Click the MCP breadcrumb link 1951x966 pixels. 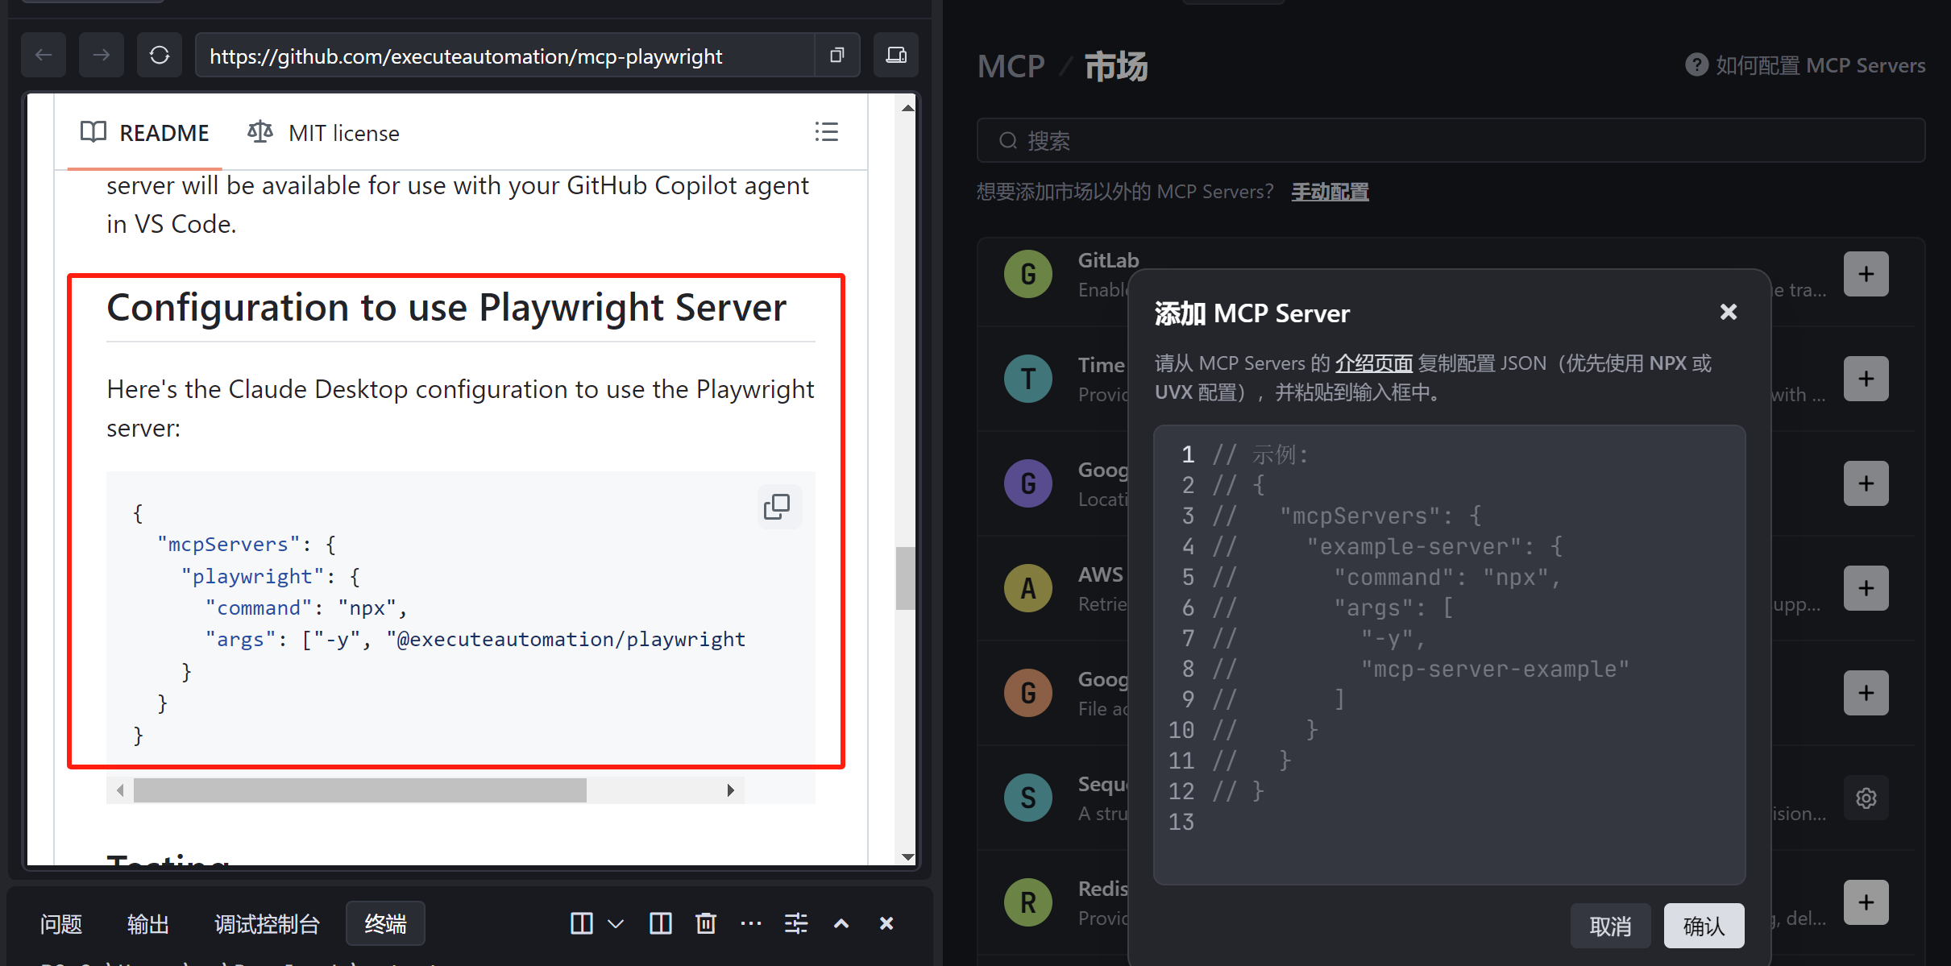tap(1011, 66)
